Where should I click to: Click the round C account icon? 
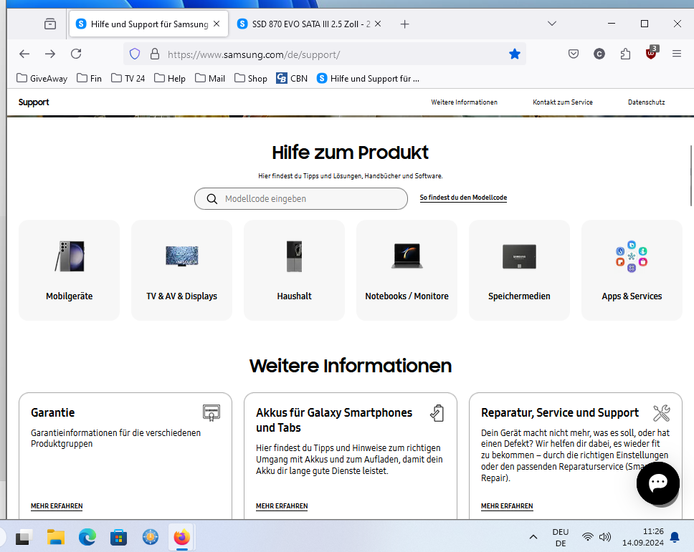click(599, 54)
